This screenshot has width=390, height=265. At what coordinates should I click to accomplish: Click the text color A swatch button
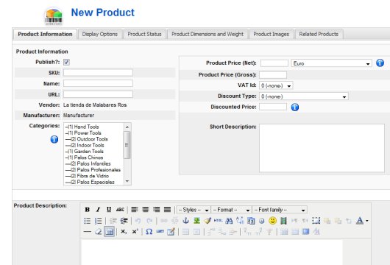(360, 221)
